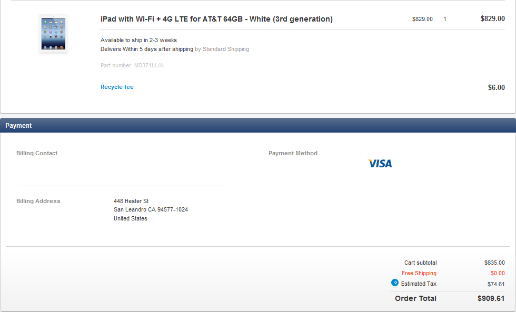516x312 pixels.
Task: Click the Cart subtotal amount $835.00
Action: coord(494,263)
